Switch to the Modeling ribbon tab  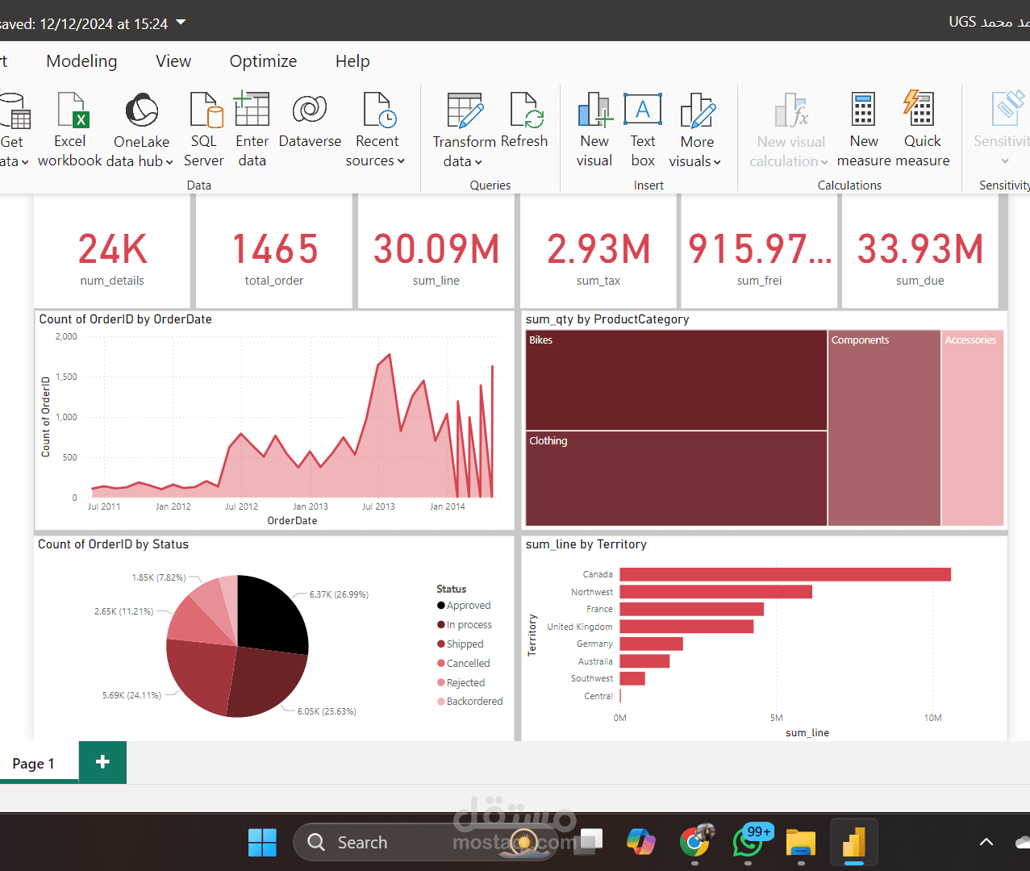(81, 61)
